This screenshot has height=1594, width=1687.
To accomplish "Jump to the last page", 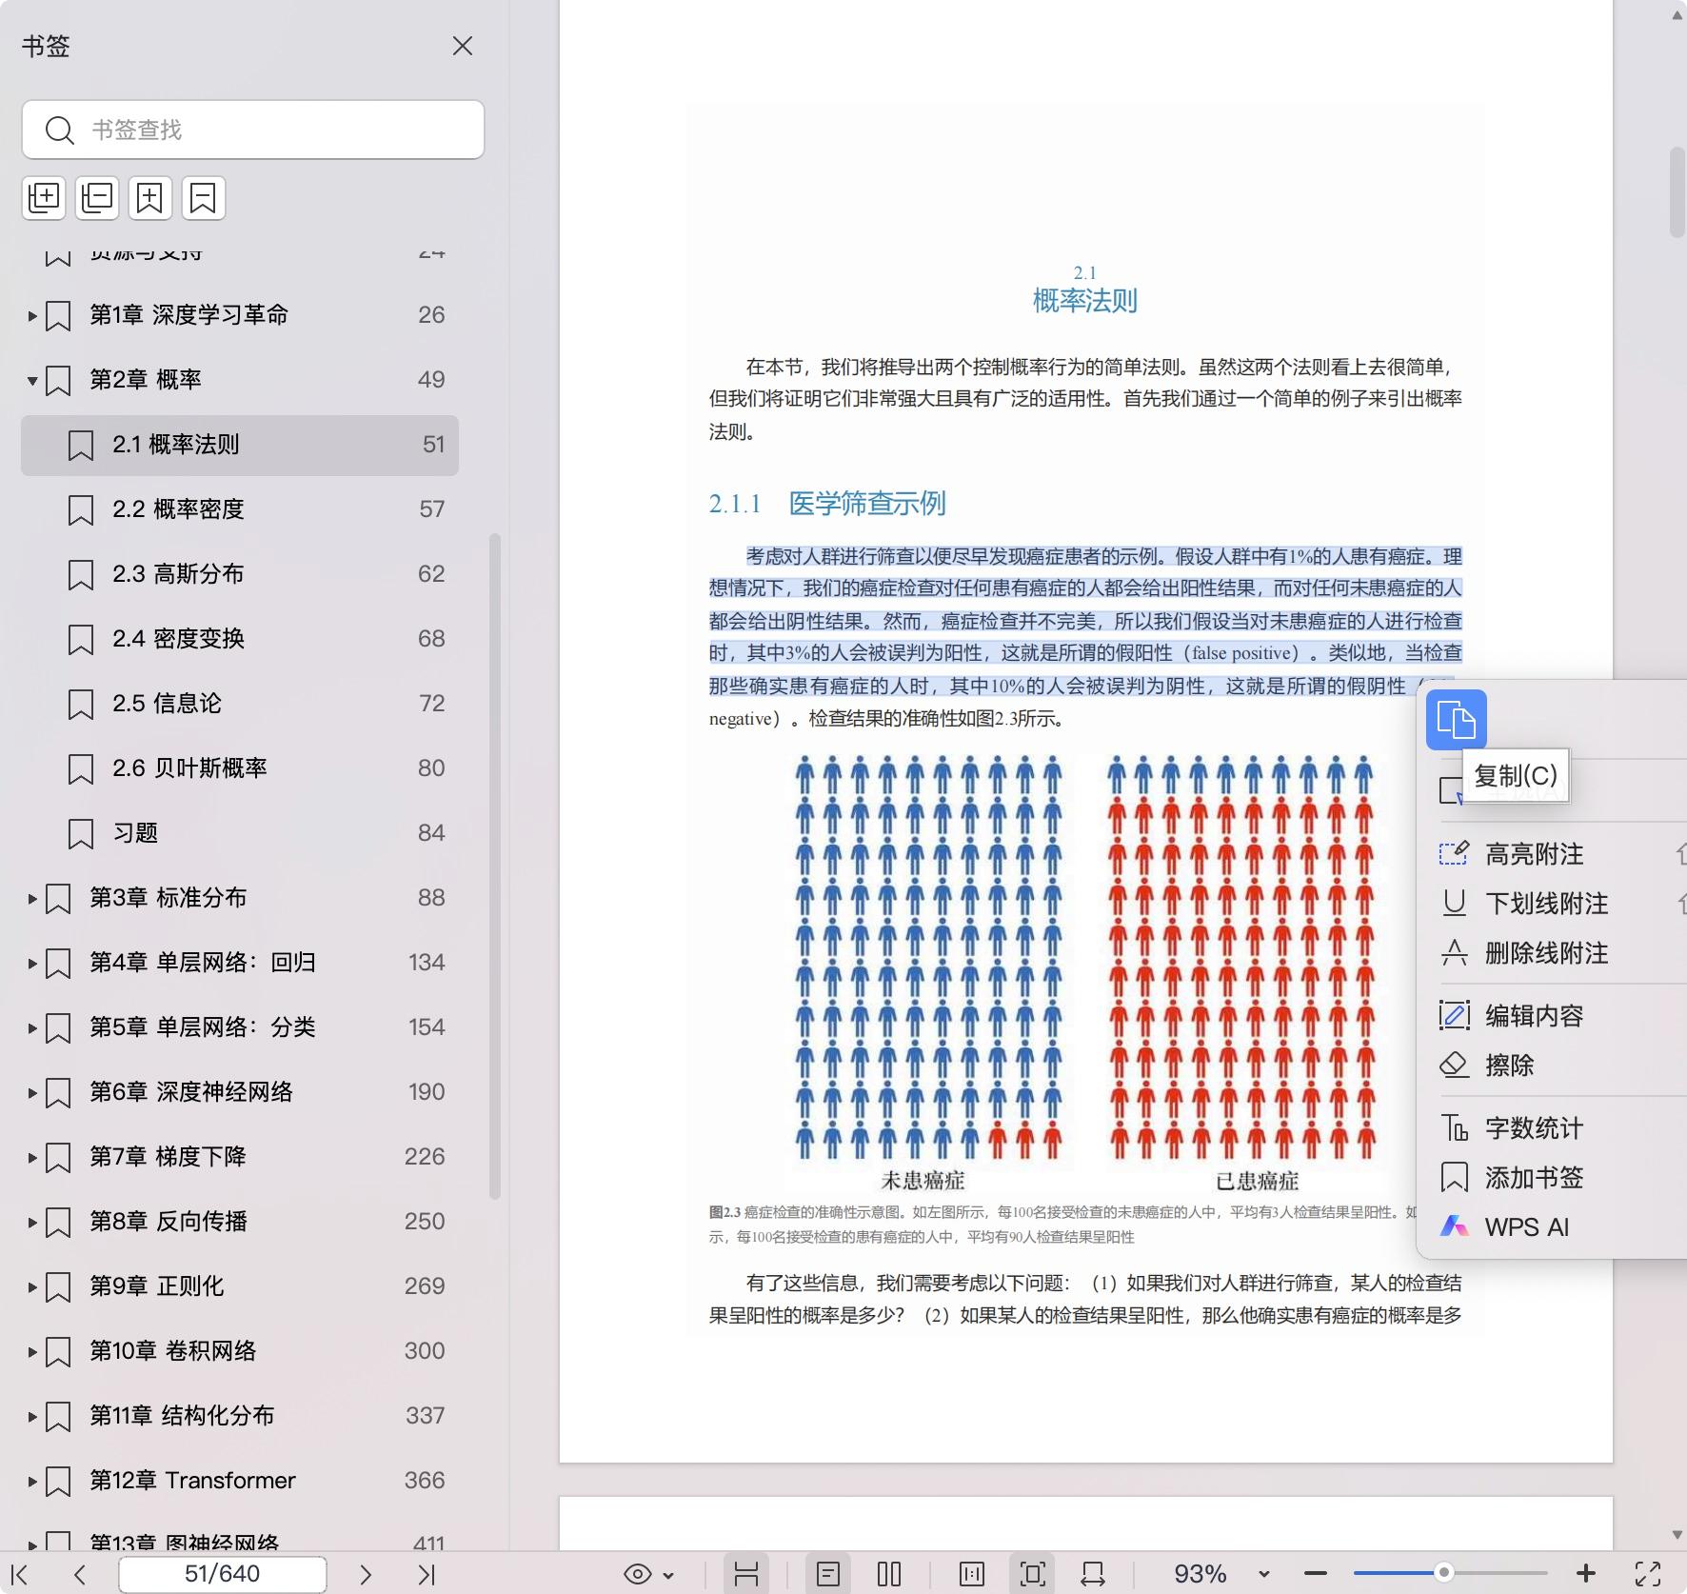I will [x=427, y=1574].
